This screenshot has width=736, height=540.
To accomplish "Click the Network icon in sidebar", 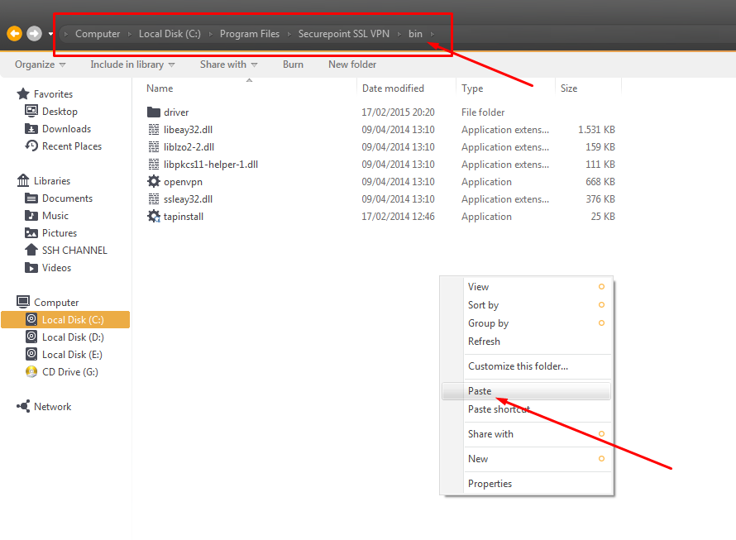I will (x=23, y=406).
